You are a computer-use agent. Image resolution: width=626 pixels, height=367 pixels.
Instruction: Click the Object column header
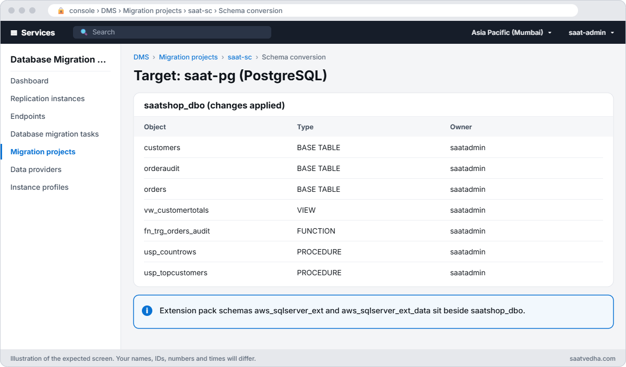click(x=155, y=127)
